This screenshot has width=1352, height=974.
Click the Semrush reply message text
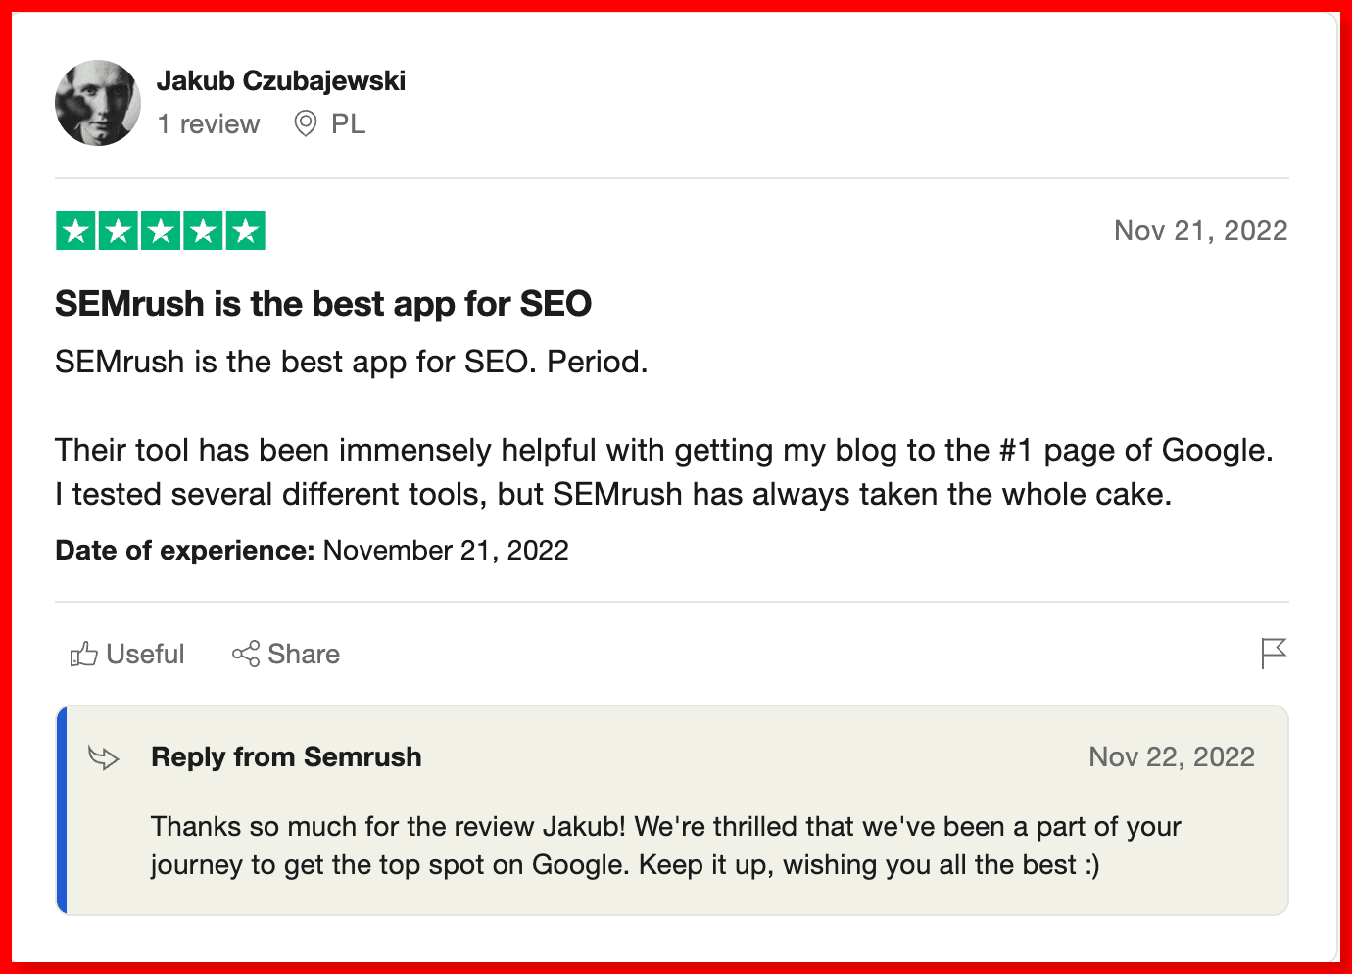(x=666, y=846)
